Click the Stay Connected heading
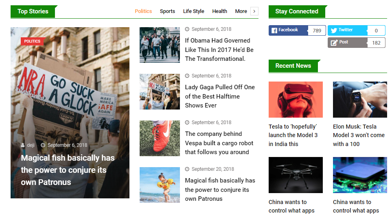Viewport: 392px width, 215px height. 297,11
